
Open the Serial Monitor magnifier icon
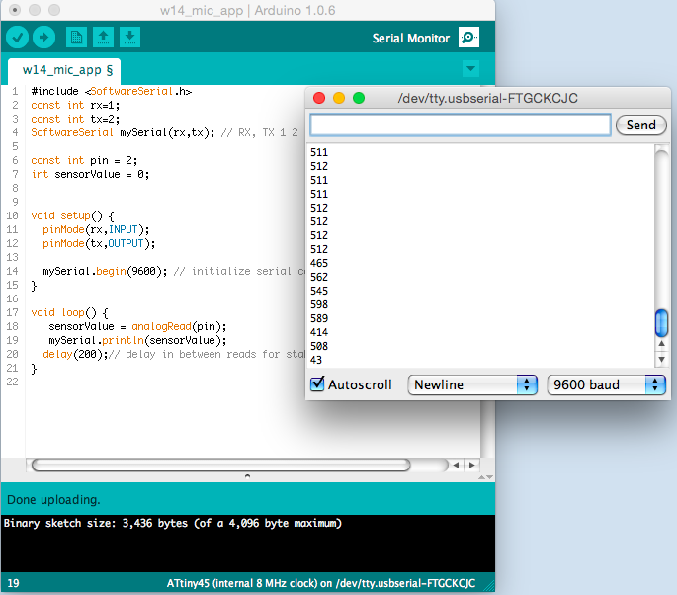[x=468, y=38]
